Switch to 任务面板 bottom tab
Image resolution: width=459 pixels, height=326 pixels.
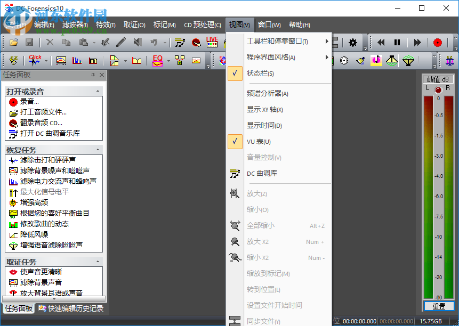(19, 308)
